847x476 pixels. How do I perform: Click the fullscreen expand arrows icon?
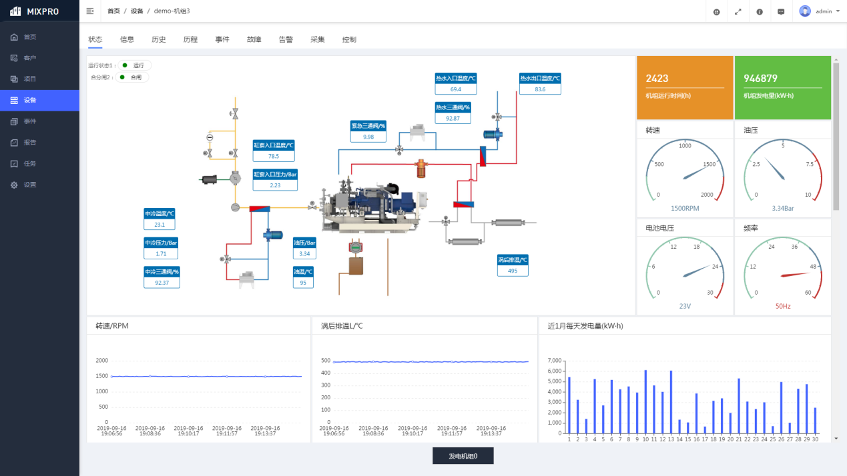738,12
